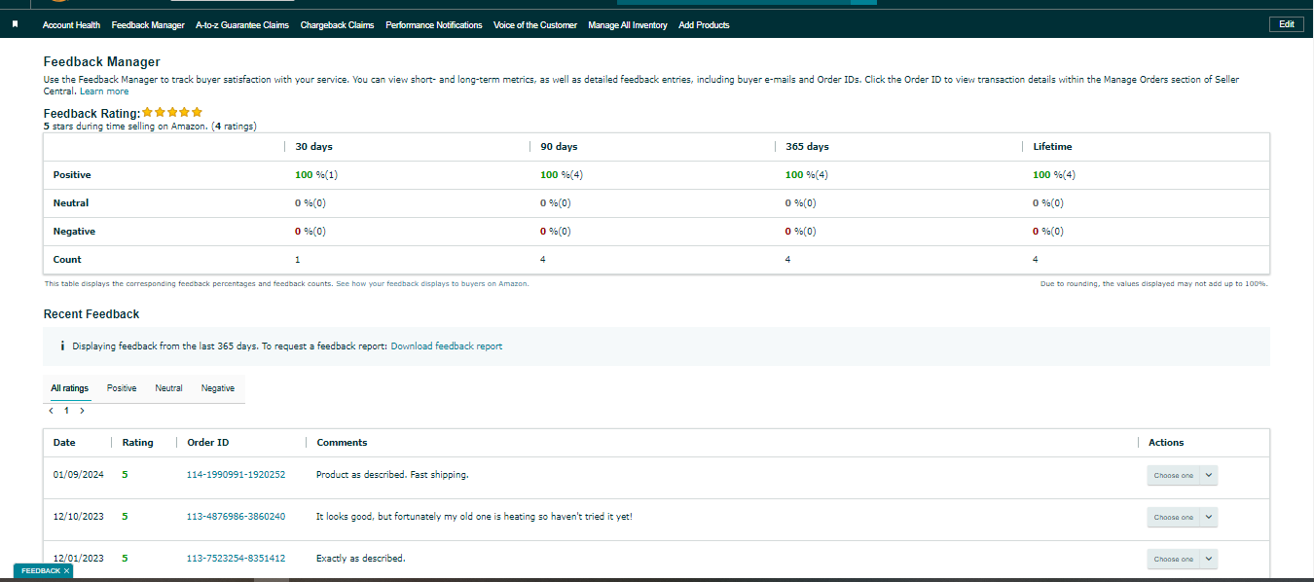Open Performance Notifications
The width and height of the screenshot is (1314, 582).
click(x=433, y=25)
